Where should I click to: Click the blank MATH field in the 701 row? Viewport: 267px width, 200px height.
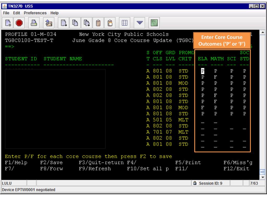click(x=216, y=133)
